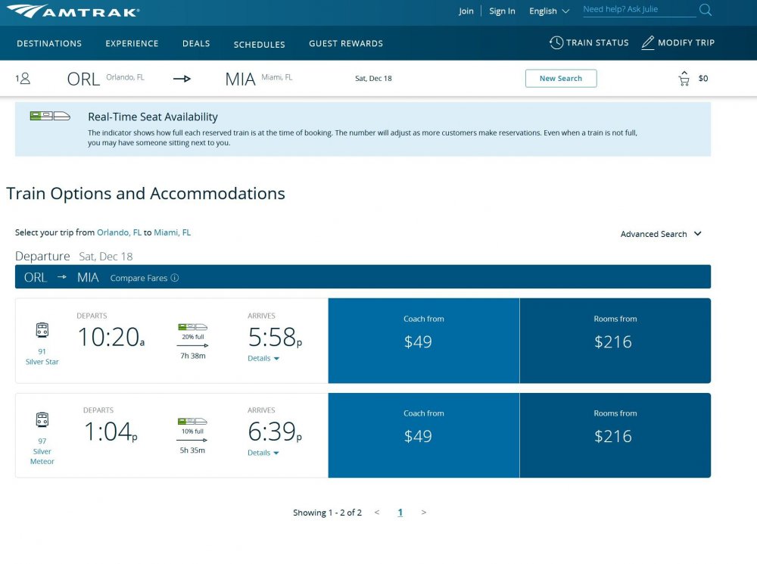Go to next results page arrow

(423, 513)
